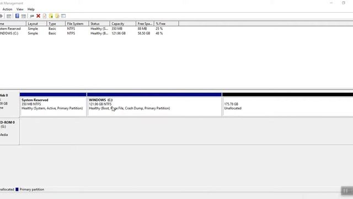Click the '58.50 GB' free space cell

click(x=144, y=33)
